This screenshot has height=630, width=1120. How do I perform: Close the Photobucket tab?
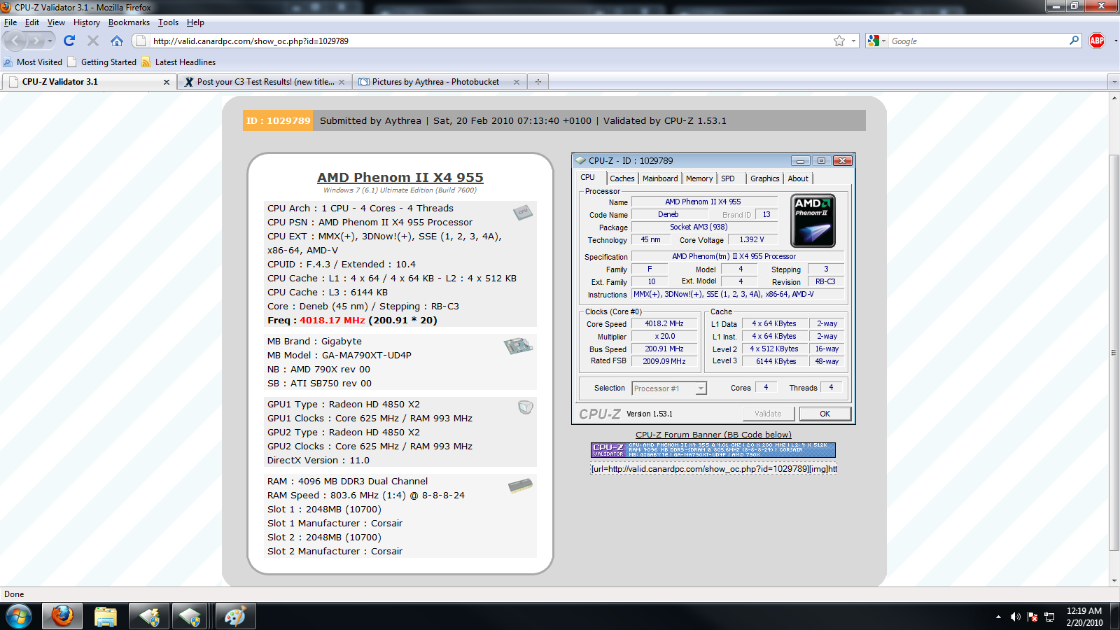(x=517, y=82)
